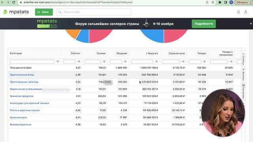Open the Chrome profile avatar
The image size is (253, 142).
point(231,2)
